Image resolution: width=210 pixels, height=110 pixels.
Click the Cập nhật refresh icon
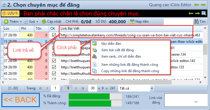tap(44, 22)
